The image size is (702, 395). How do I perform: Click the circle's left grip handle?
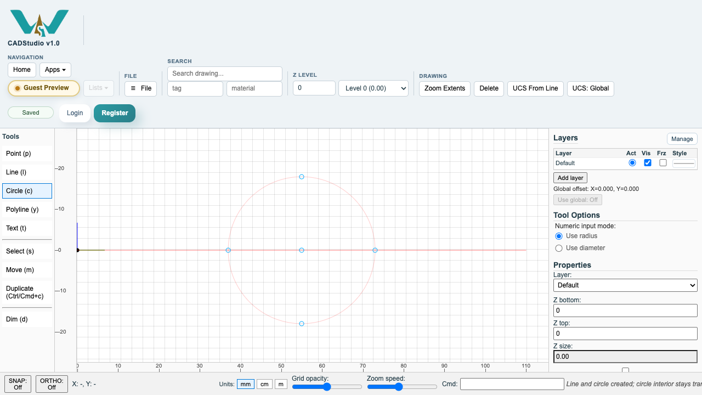[x=228, y=250]
